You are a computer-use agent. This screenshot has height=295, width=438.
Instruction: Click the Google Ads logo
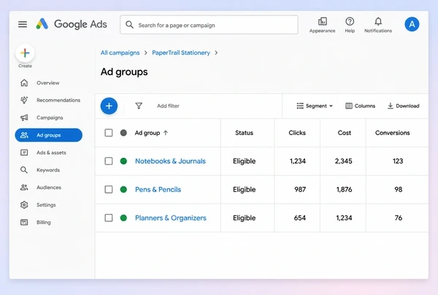coord(72,24)
